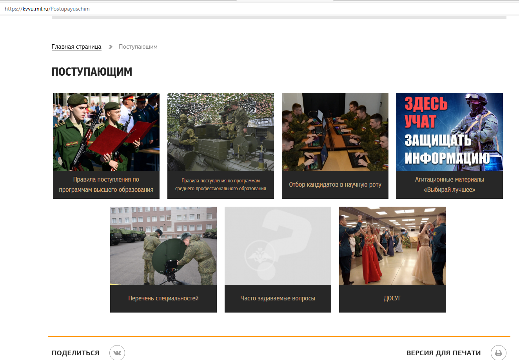Viewport: 519px width, 360px height.
Task: Click ballroom dancing photo thumbnail
Action: tap(392, 245)
